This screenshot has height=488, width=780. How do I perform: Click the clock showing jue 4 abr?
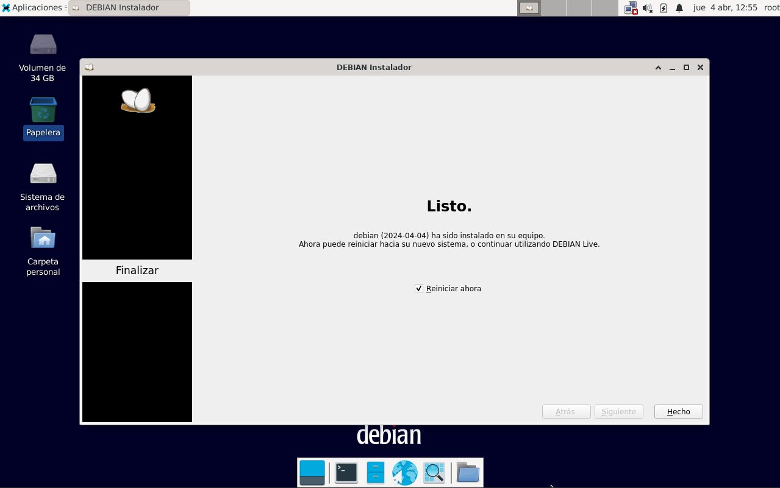point(725,8)
